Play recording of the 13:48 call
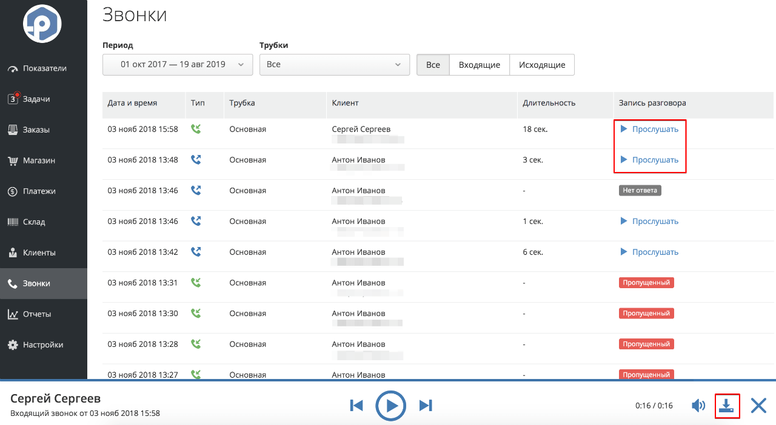 pos(649,160)
